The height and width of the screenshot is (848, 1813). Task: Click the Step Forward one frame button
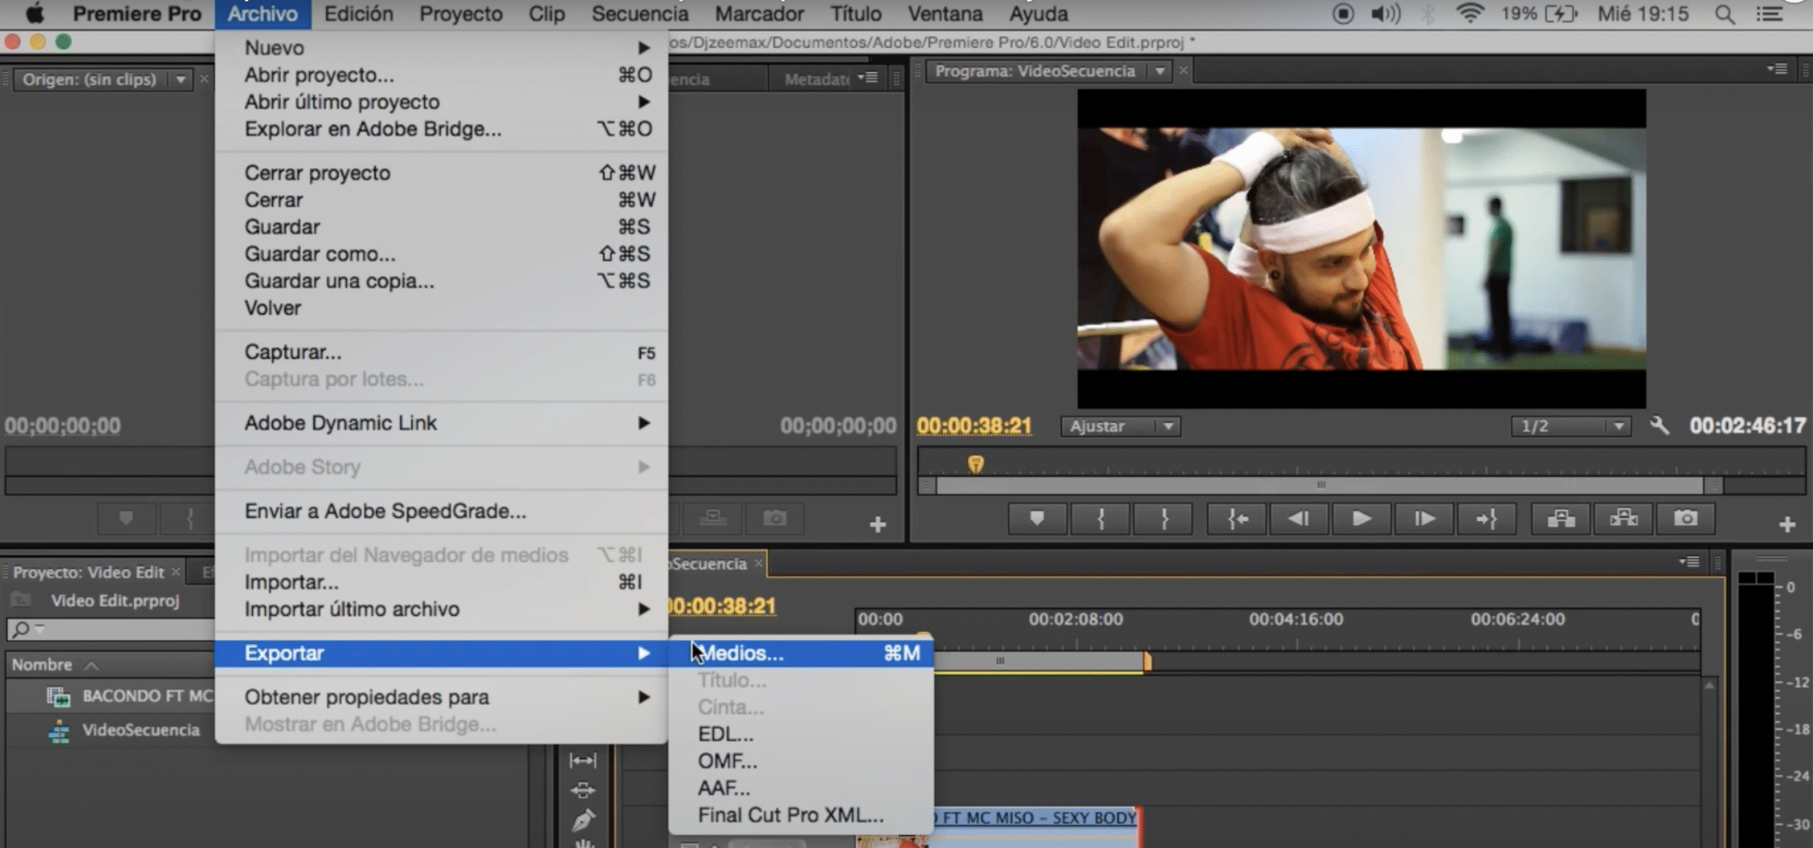click(1423, 519)
